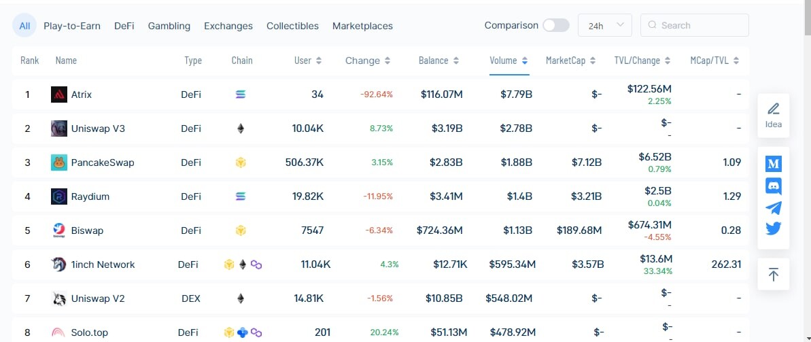Open the Discord icon link
The image size is (811, 342).
tap(773, 186)
